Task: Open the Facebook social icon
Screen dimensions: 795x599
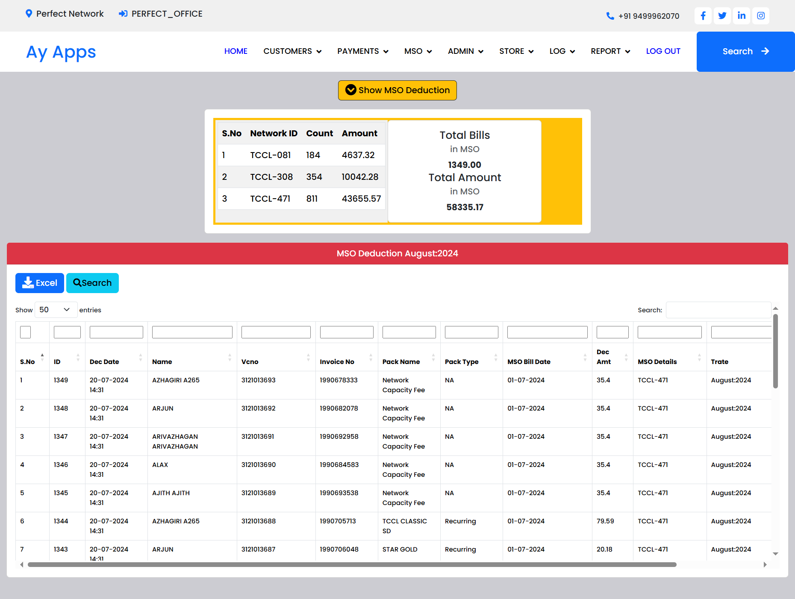Action: pyautogui.click(x=703, y=16)
